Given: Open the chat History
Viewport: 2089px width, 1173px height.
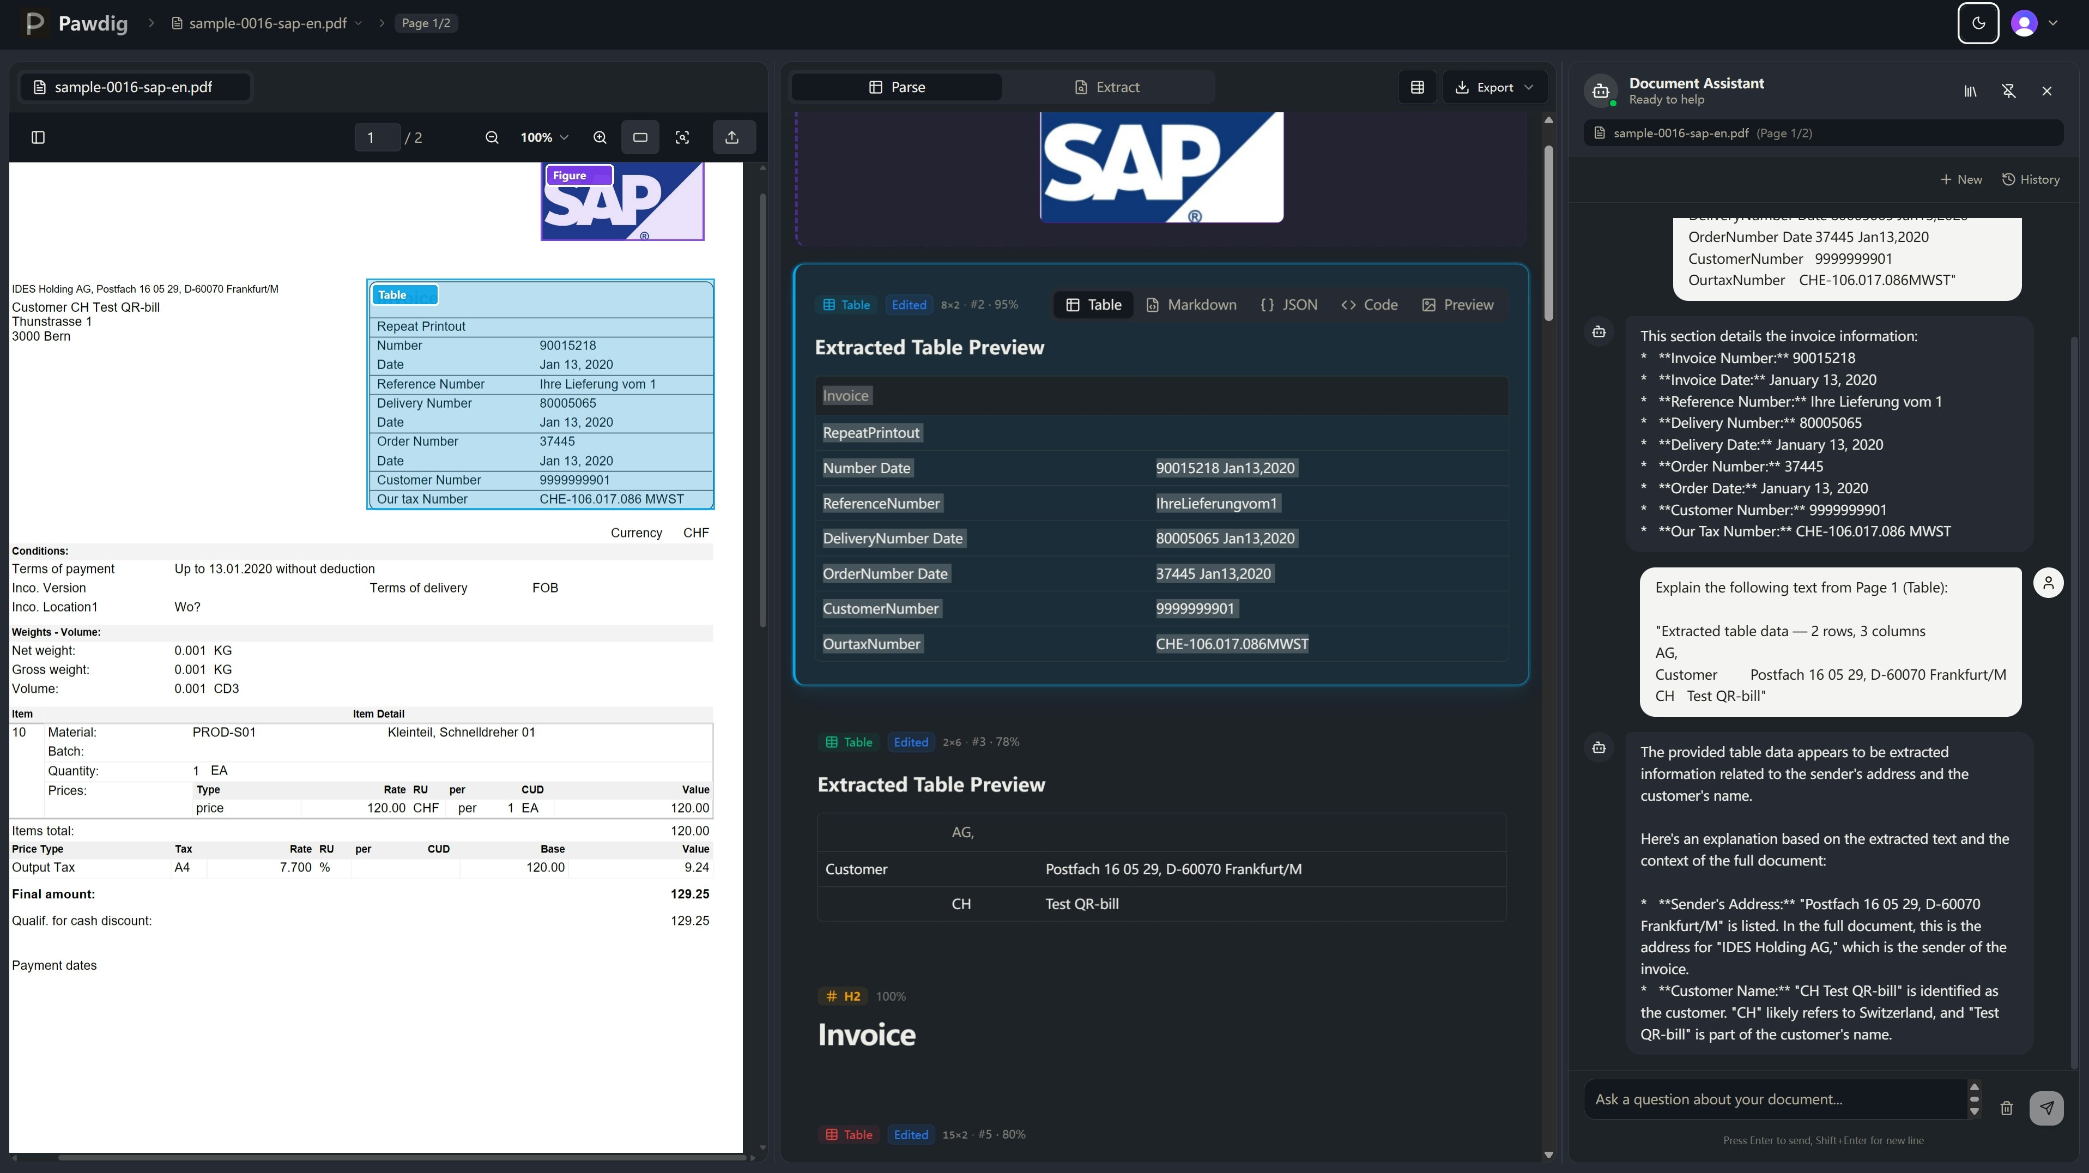Looking at the screenshot, I should coord(2031,179).
